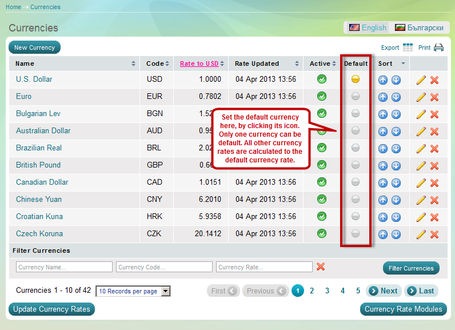Edit the Czech Koruna currency pencil icon
Screen dimensions: 455x330
point(421,234)
